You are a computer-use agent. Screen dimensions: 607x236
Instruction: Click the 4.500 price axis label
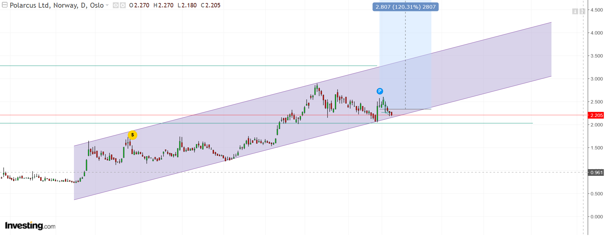tap(597, 10)
